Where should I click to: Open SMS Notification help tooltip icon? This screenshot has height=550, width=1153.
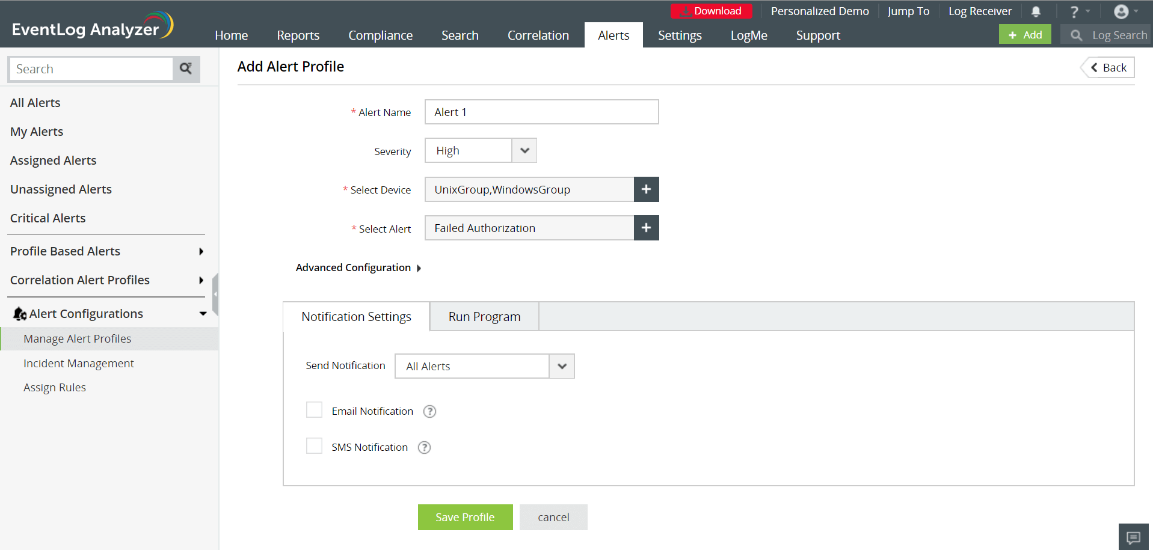coord(424,448)
